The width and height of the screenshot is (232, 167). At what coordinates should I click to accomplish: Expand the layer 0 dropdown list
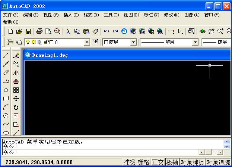click(x=87, y=42)
